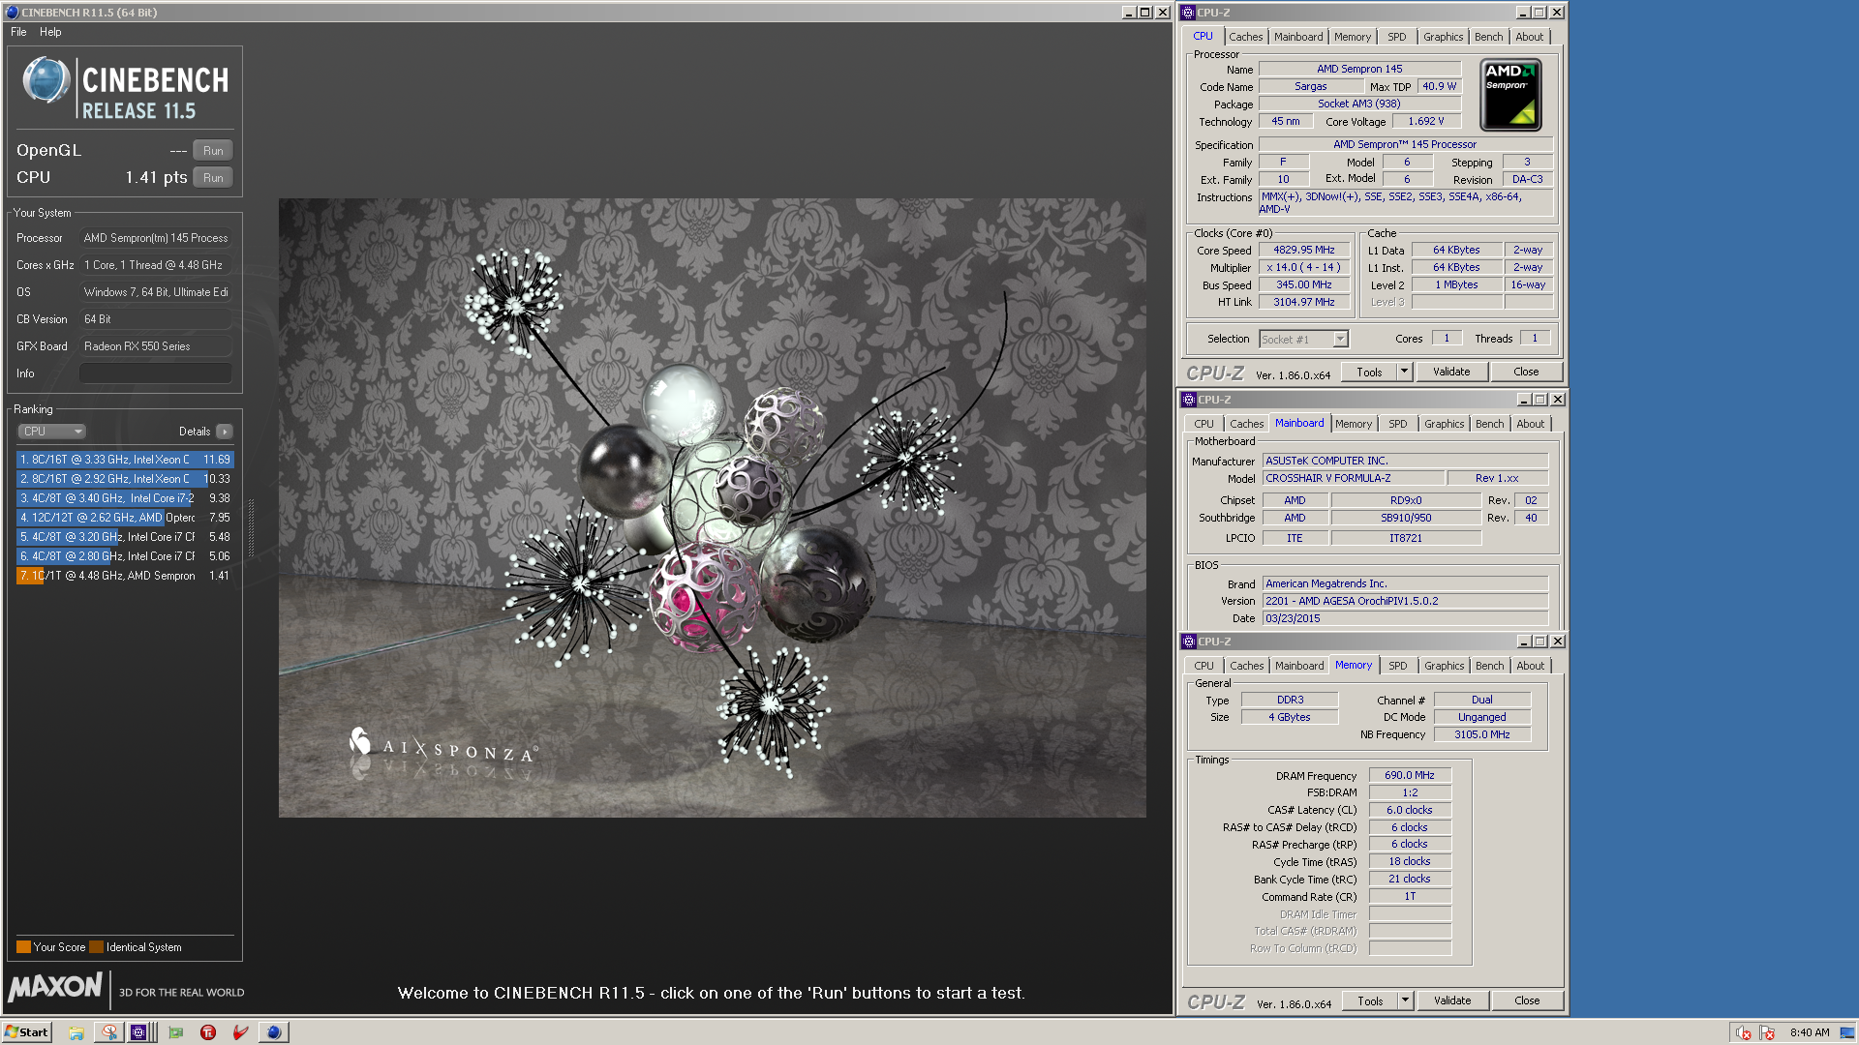
Task: Click the Core Speed value 4829.95 MHz
Action: (1303, 250)
